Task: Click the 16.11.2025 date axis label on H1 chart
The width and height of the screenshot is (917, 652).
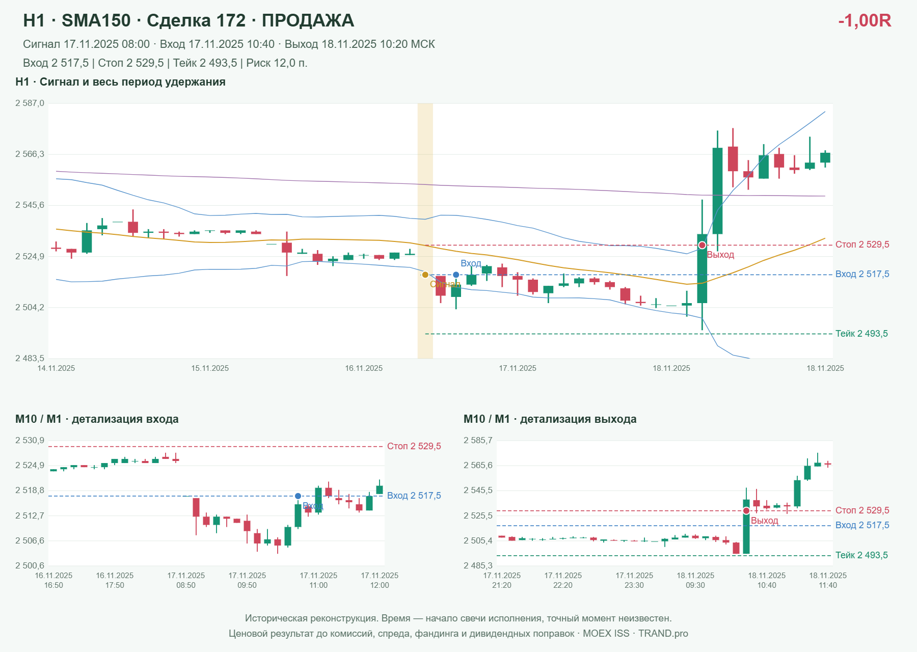Action: click(x=364, y=369)
